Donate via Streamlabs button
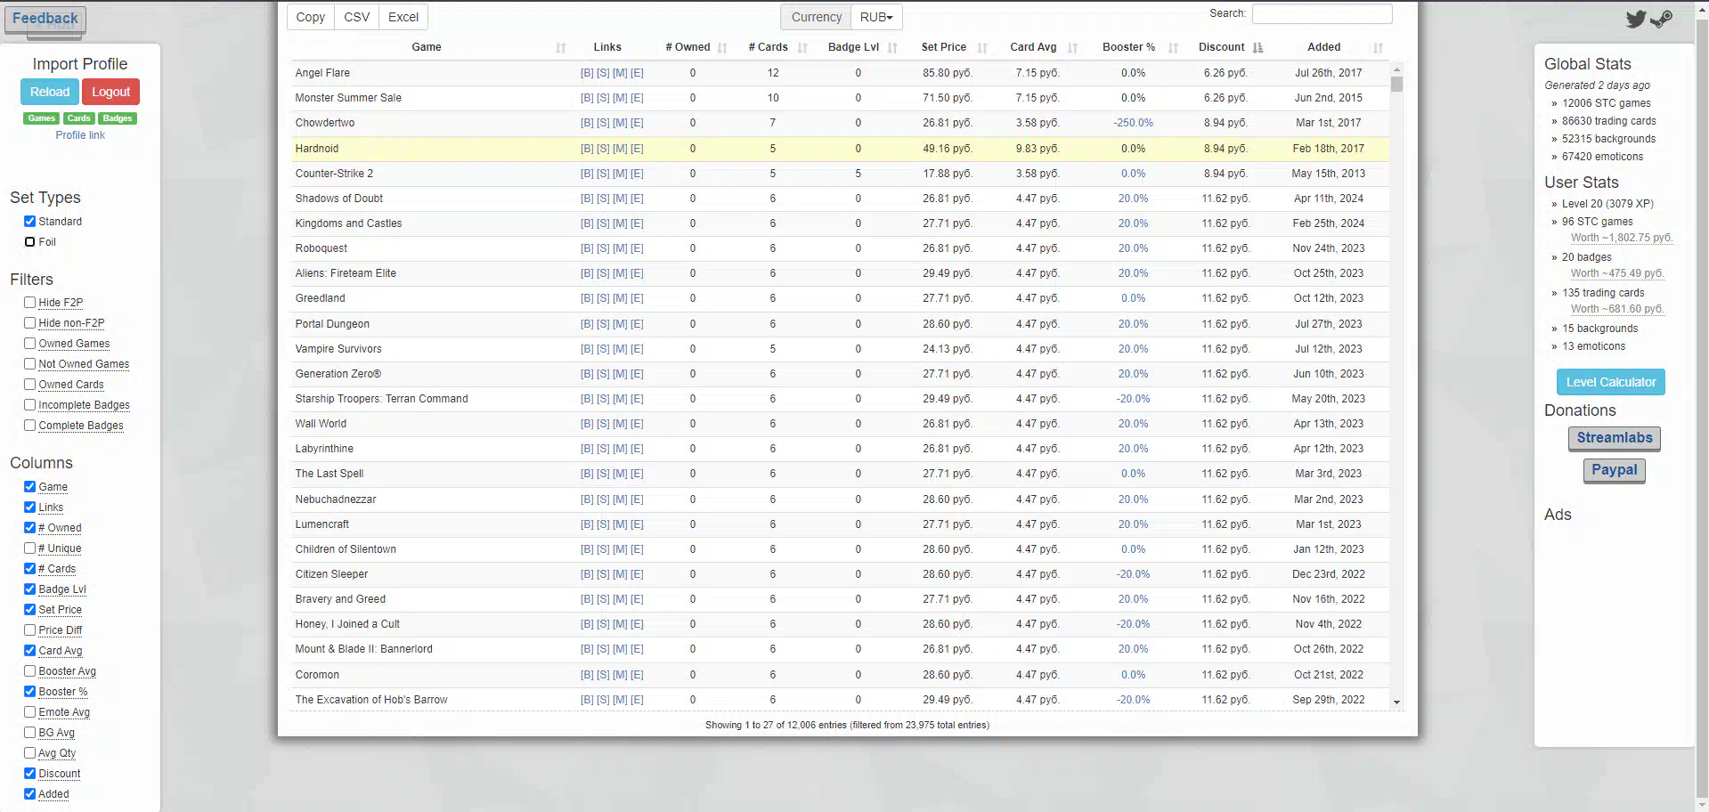 (1615, 438)
